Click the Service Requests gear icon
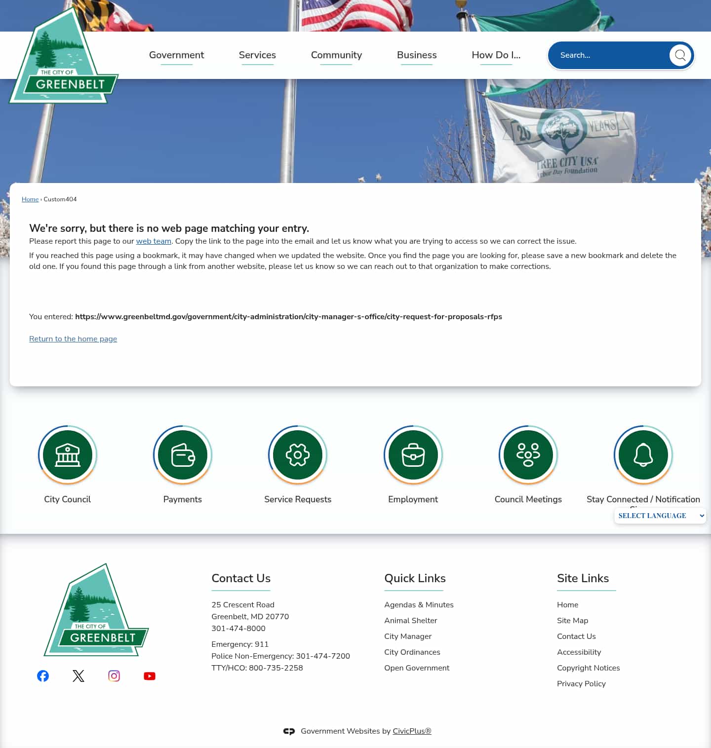Image resolution: width=711 pixels, height=748 pixels. click(x=297, y=454)
